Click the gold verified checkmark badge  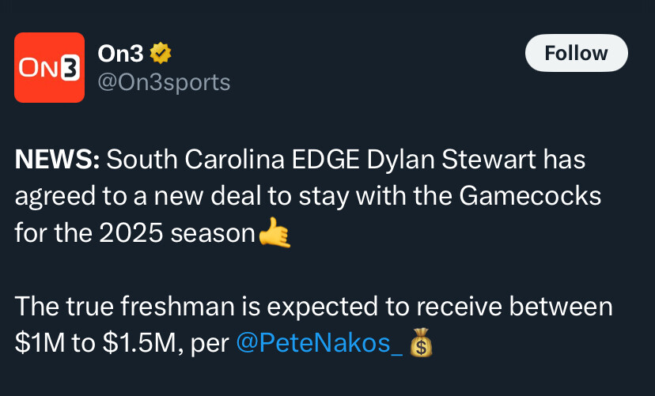161,54
